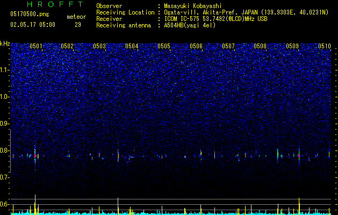Screen dimensions: 338x215
Task: Click the meteor label
Action: click(x=76, y=17)
